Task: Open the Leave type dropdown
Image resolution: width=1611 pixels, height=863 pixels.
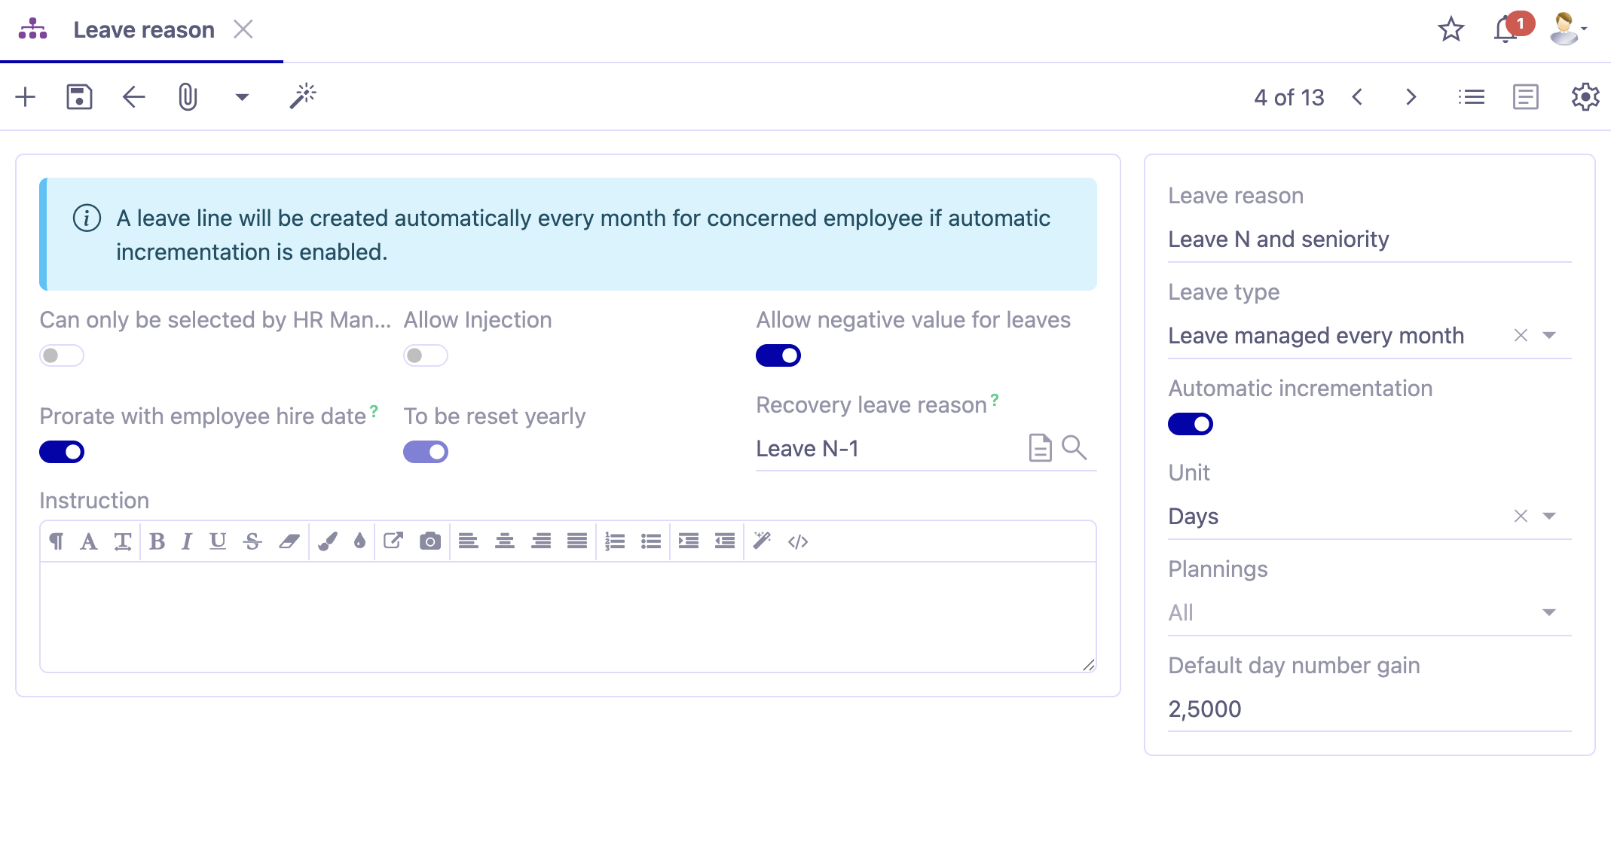Action: click(x=1548, y=336)
